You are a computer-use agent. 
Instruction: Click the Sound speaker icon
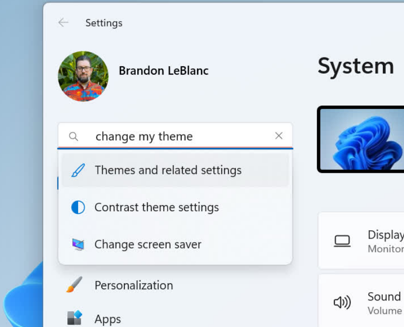click(342, 302)
